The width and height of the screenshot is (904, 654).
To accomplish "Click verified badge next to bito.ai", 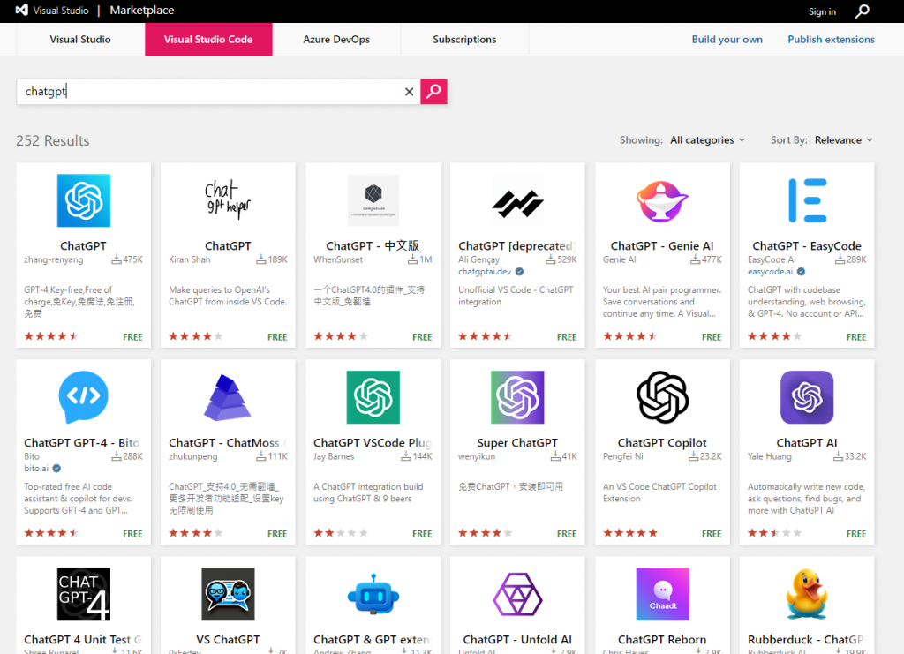I will click(x=56, y=468).
